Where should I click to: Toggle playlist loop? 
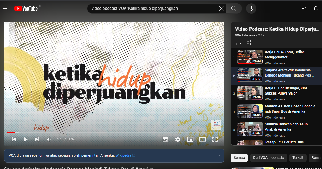(x=238, y=43)
